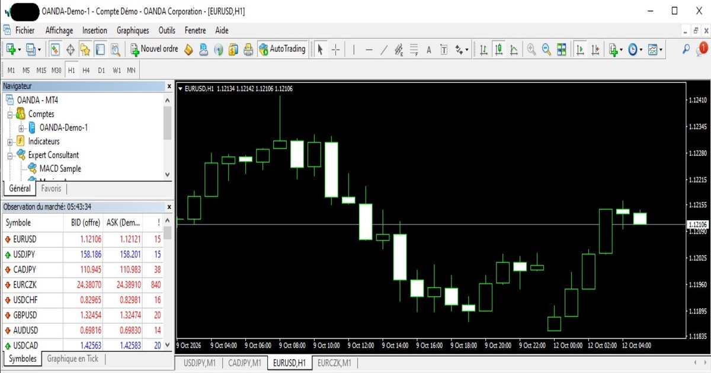Enable chart auto-scroll
The height and width of the screenshot is (373, 711).
pyautogui.click(x=580, y=50)
